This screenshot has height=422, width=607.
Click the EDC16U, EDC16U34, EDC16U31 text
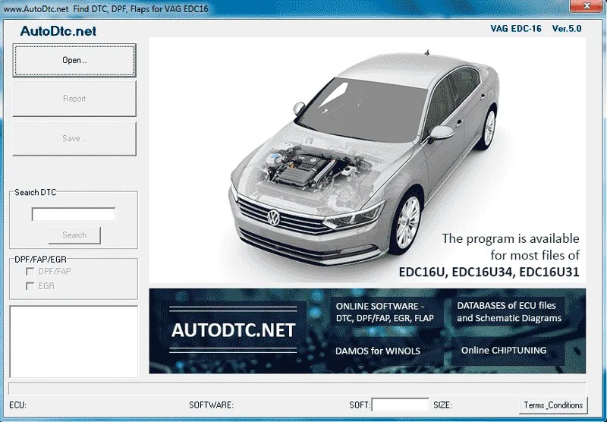tap(489, 272)
